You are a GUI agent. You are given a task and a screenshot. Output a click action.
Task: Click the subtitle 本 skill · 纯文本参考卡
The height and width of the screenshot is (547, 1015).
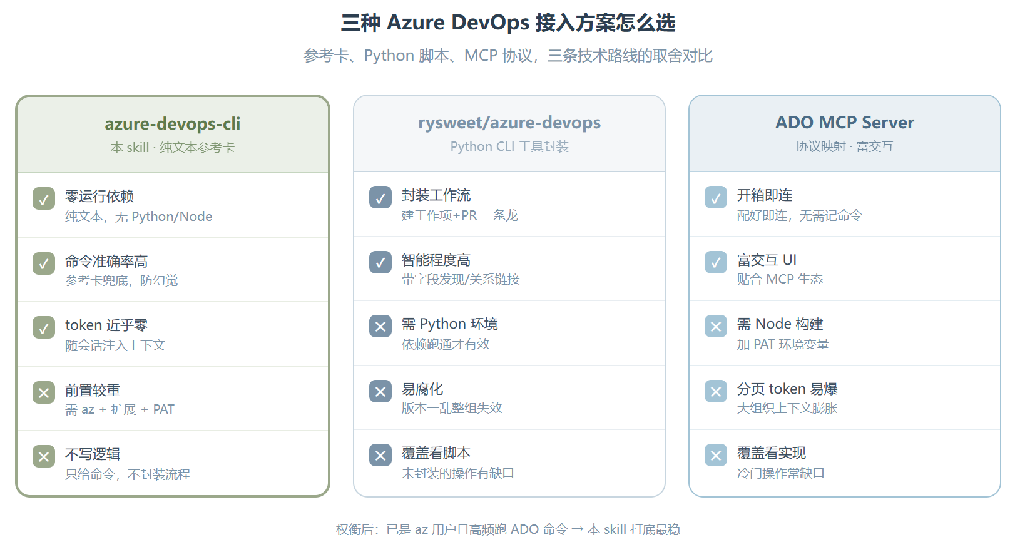[x=173, y=148]
